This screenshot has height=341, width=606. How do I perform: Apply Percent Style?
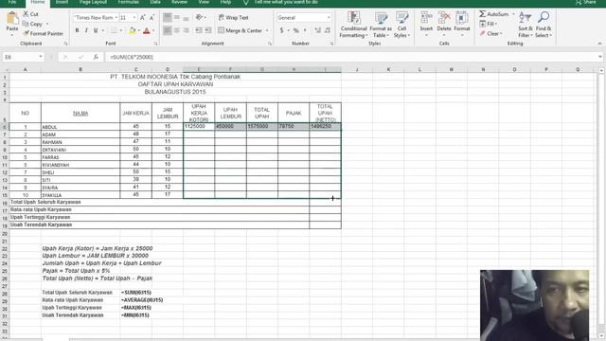pos(295,30)
